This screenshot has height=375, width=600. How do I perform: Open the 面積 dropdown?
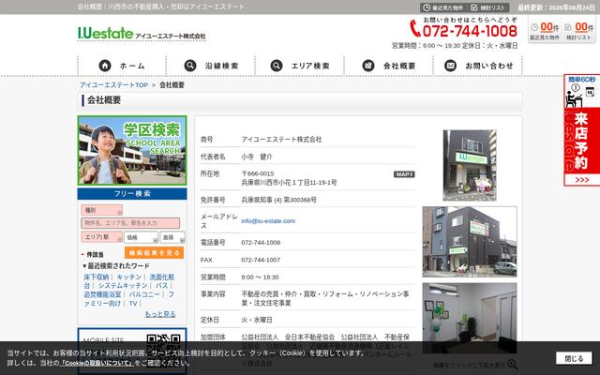point(172,237)
